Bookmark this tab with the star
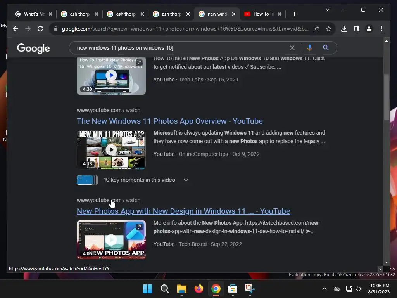Screen dimensions: 397x298 pyautogui.click(x=329, y=29)
